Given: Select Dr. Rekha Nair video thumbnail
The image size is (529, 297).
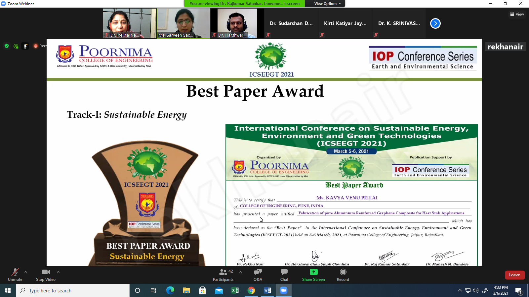Looking at the screenshot, I should point(129,23).
